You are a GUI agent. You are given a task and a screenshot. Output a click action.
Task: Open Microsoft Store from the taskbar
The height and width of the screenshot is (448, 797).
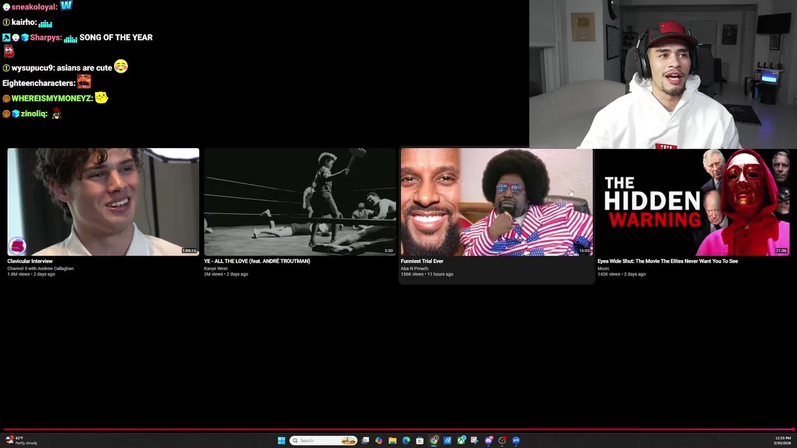click(420, 441)
